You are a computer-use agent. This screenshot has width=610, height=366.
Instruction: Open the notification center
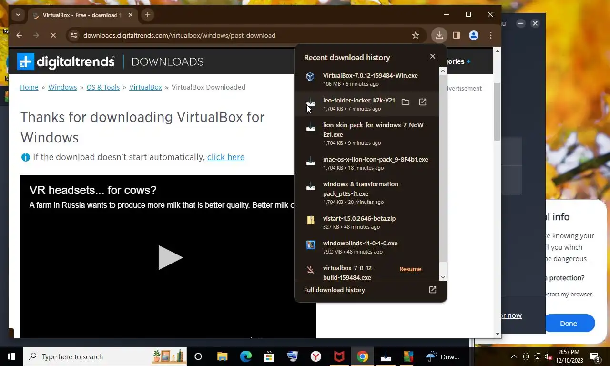(595, 356)
